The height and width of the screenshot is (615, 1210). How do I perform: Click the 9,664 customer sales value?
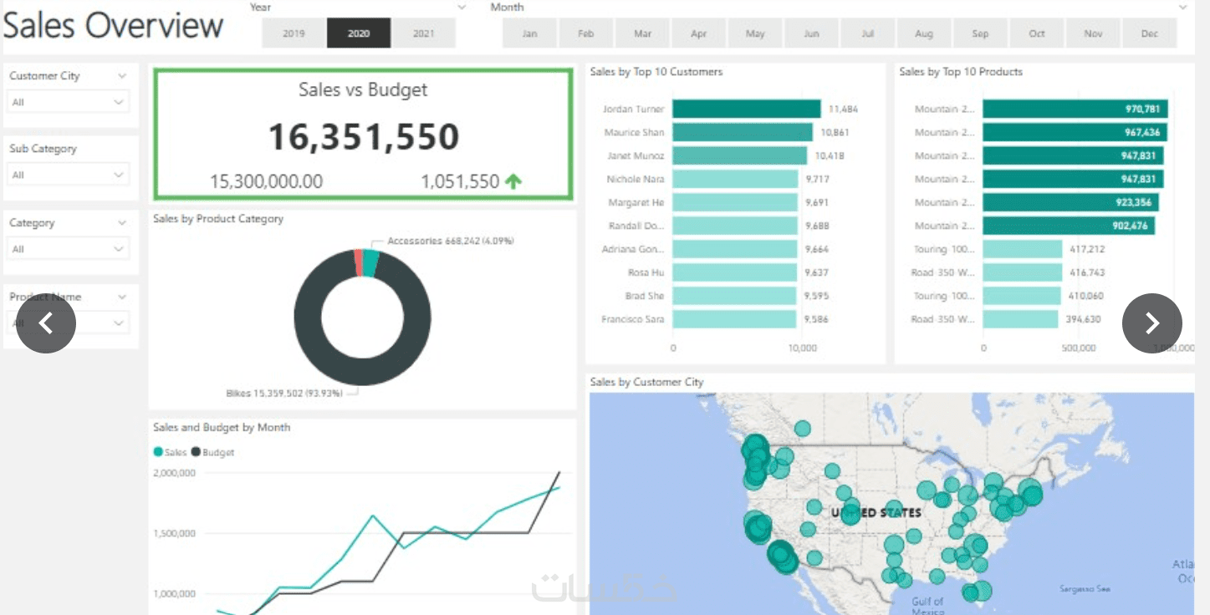[817, 249]
